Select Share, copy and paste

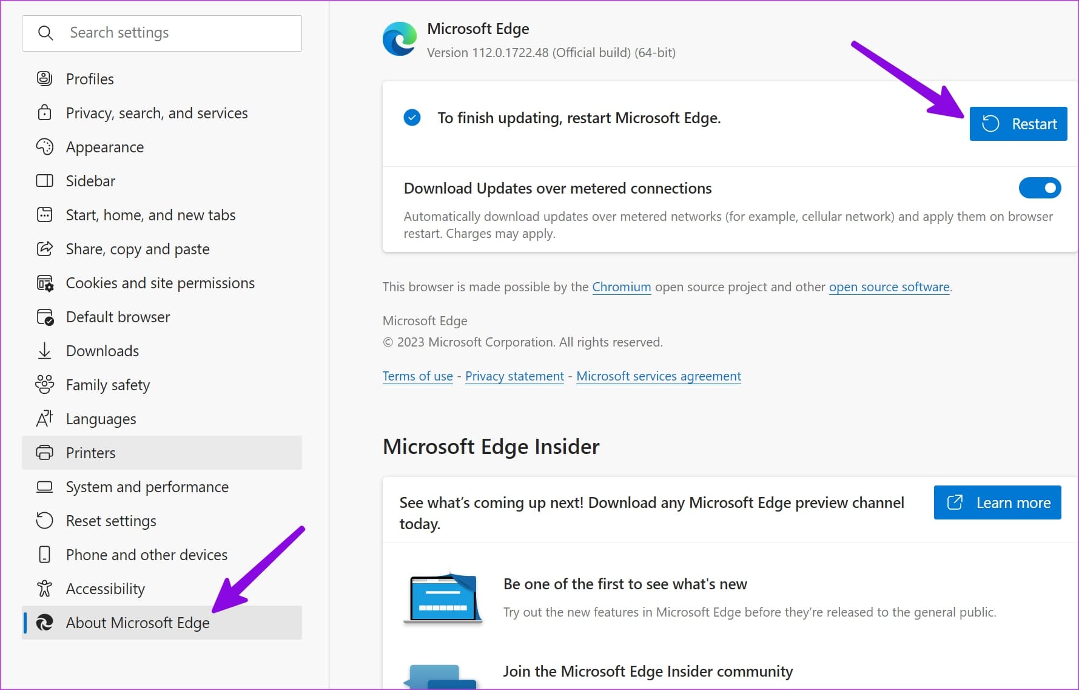pos(162,249)
